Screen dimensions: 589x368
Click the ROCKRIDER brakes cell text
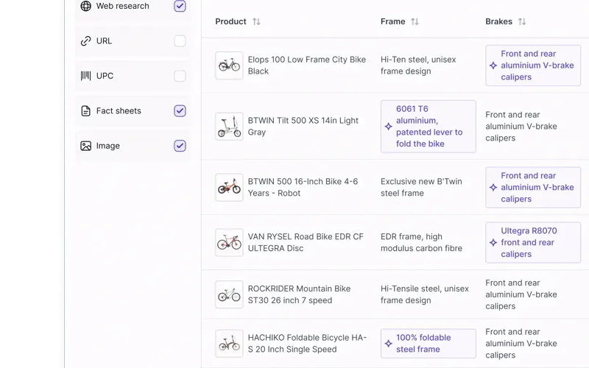pos(521,294)
